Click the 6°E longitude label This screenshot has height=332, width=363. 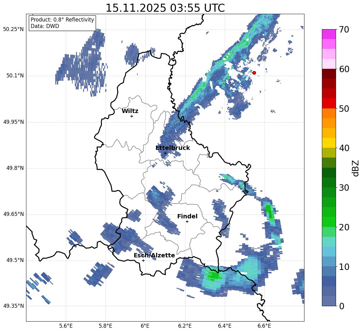[145, 326]
